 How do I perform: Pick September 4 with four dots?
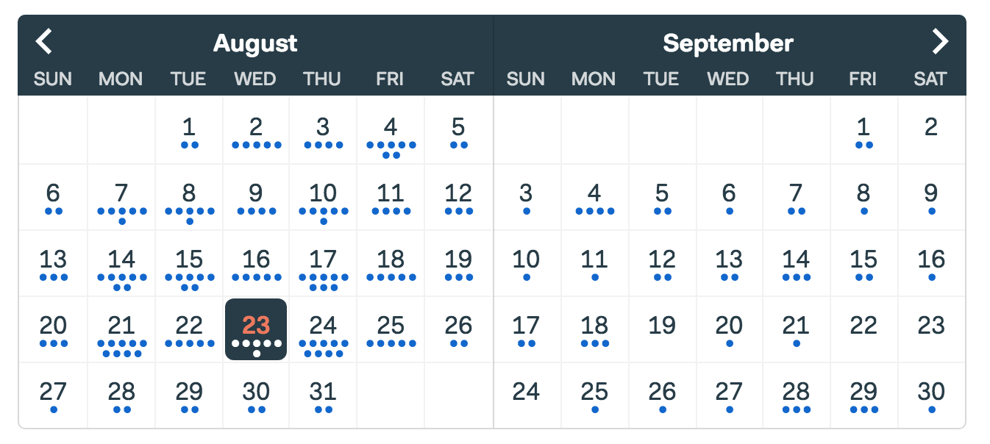coord(594,197)
